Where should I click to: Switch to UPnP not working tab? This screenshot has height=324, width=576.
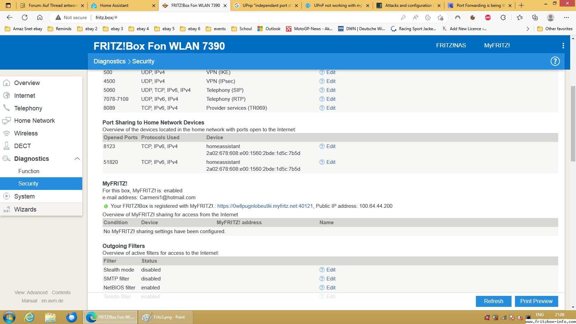click(337, 5)
